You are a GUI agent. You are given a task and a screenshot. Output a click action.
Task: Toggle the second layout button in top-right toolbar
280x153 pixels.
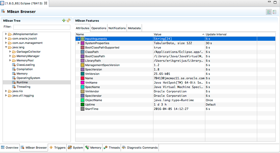point(274,12)
